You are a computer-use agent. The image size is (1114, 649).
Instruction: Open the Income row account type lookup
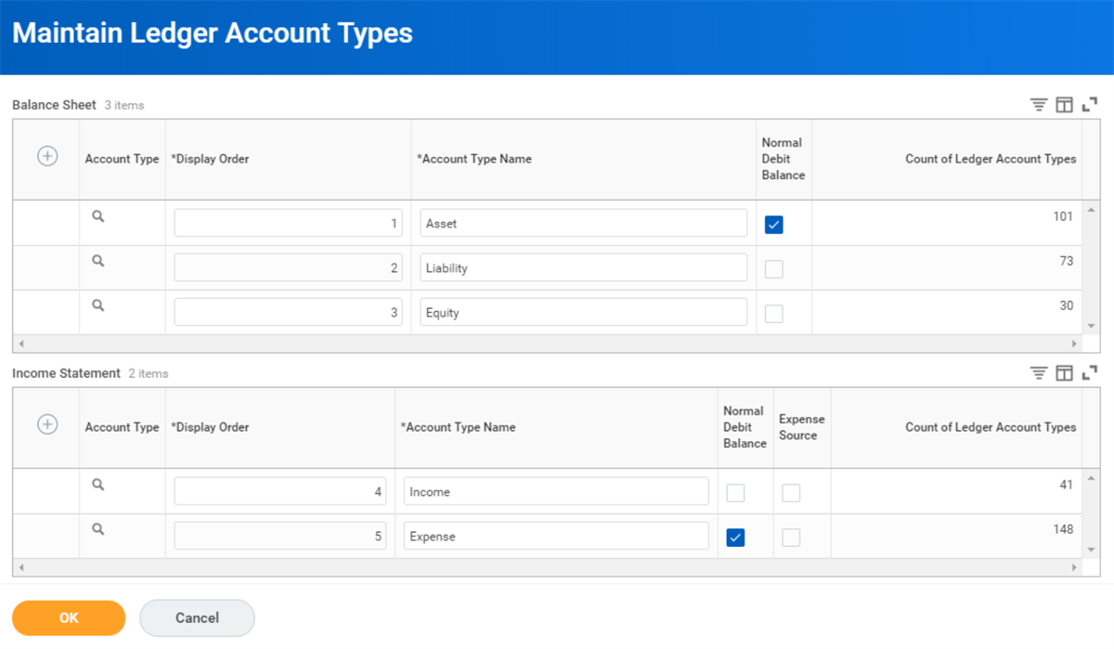click(x=98, y=485)
